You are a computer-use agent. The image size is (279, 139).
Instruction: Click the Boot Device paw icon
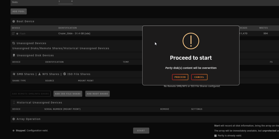[x=14, y=21]
